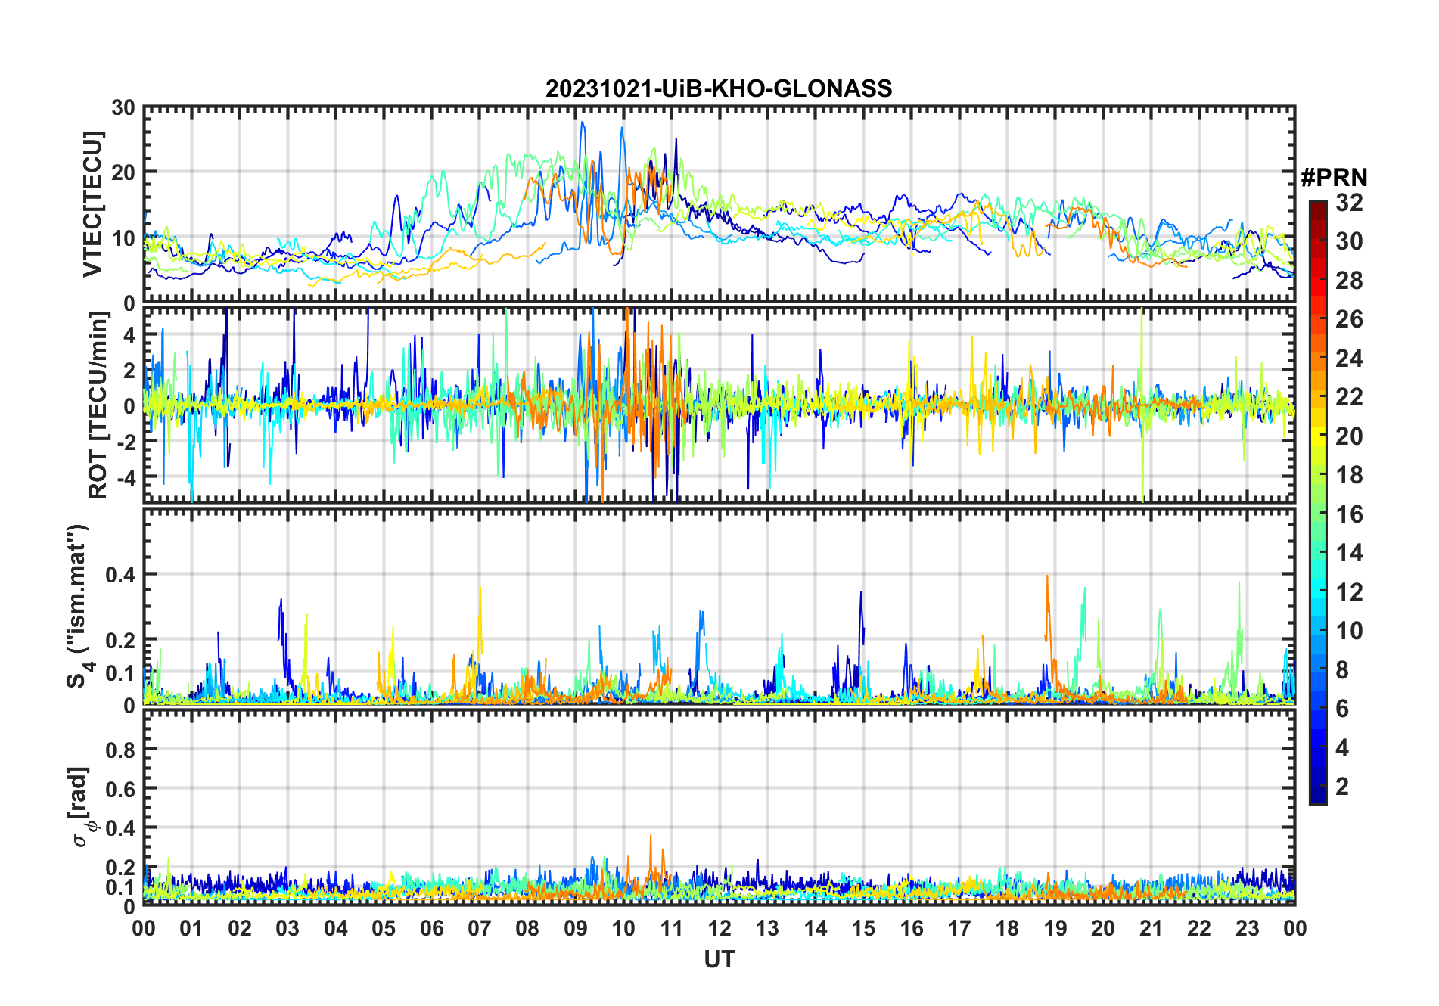Click the 30 tick on VTEC axis

point(123,108)
